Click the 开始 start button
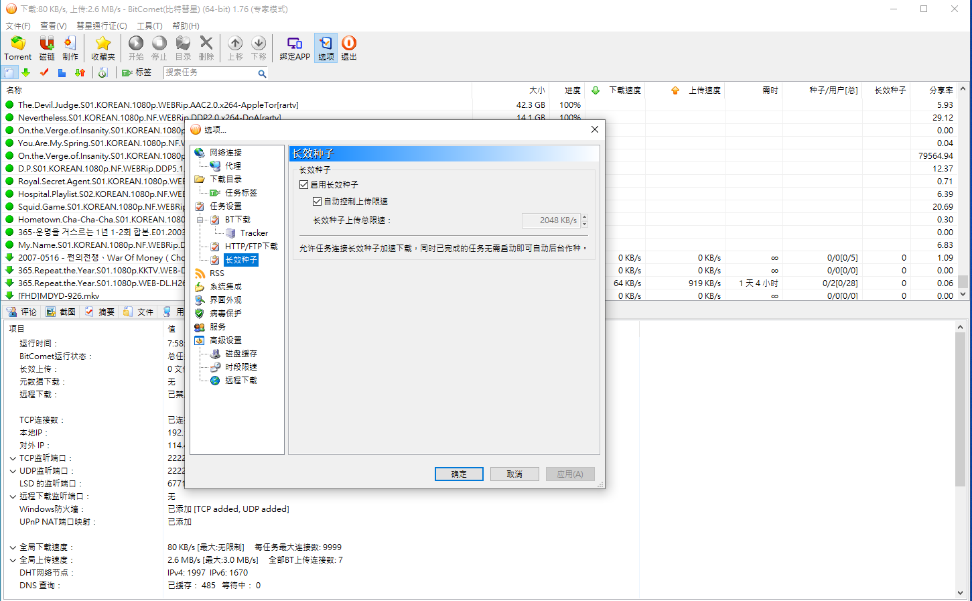The width and height of the screenshot is (972, 601). point(136,48)
